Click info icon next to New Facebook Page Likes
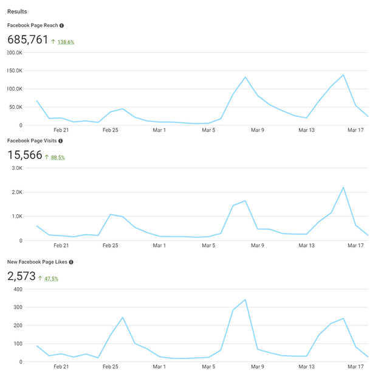The width and height of the screenshot is (384, 387). point(71,262)
